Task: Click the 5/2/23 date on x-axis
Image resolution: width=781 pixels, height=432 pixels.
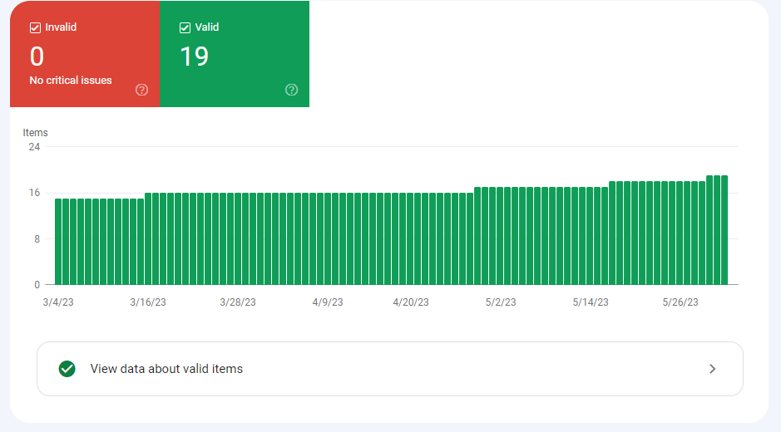Action: [x=501, y=302]
